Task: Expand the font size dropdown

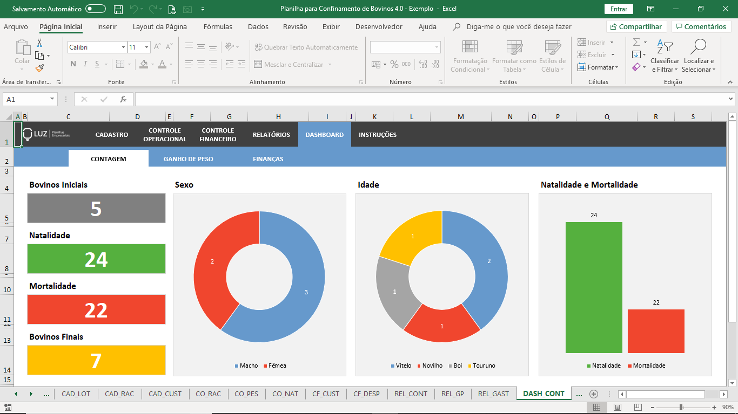Action: pyautogui.click(x=146, y=47)
